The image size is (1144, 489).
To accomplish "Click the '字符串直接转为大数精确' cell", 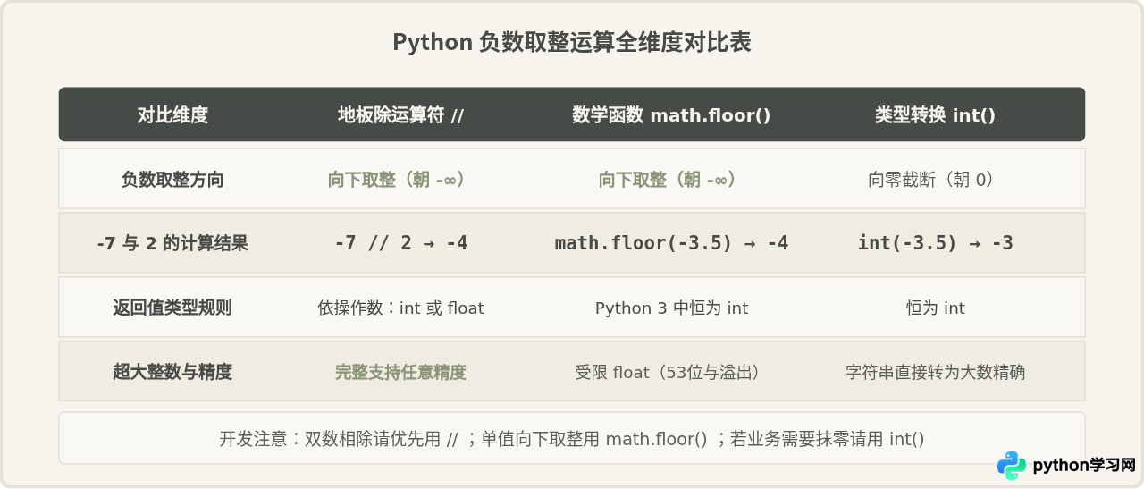I will coord(935,372).
